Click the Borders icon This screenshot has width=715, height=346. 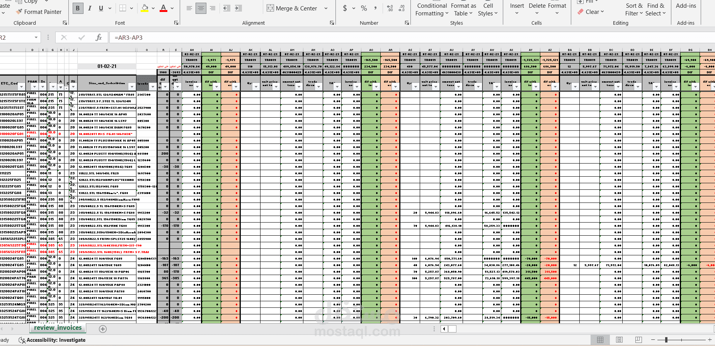point(123,8)
